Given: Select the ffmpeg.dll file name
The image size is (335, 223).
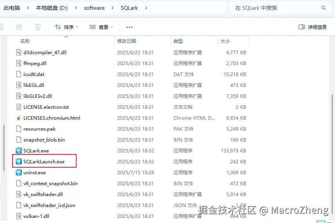Looking at the screenshot, I should (x=35, y=63).
